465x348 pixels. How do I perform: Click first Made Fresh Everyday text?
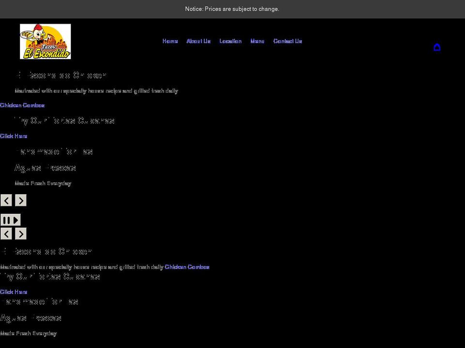coord(43,184)
